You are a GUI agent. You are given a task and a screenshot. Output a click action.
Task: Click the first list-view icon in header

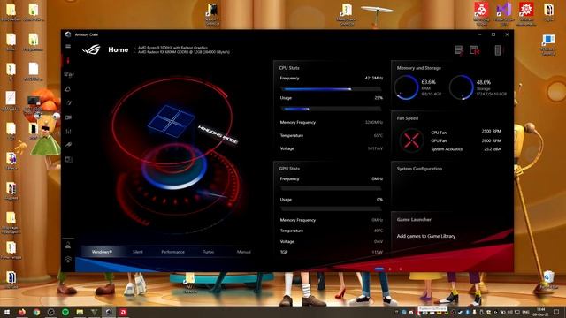click(459, 50)
